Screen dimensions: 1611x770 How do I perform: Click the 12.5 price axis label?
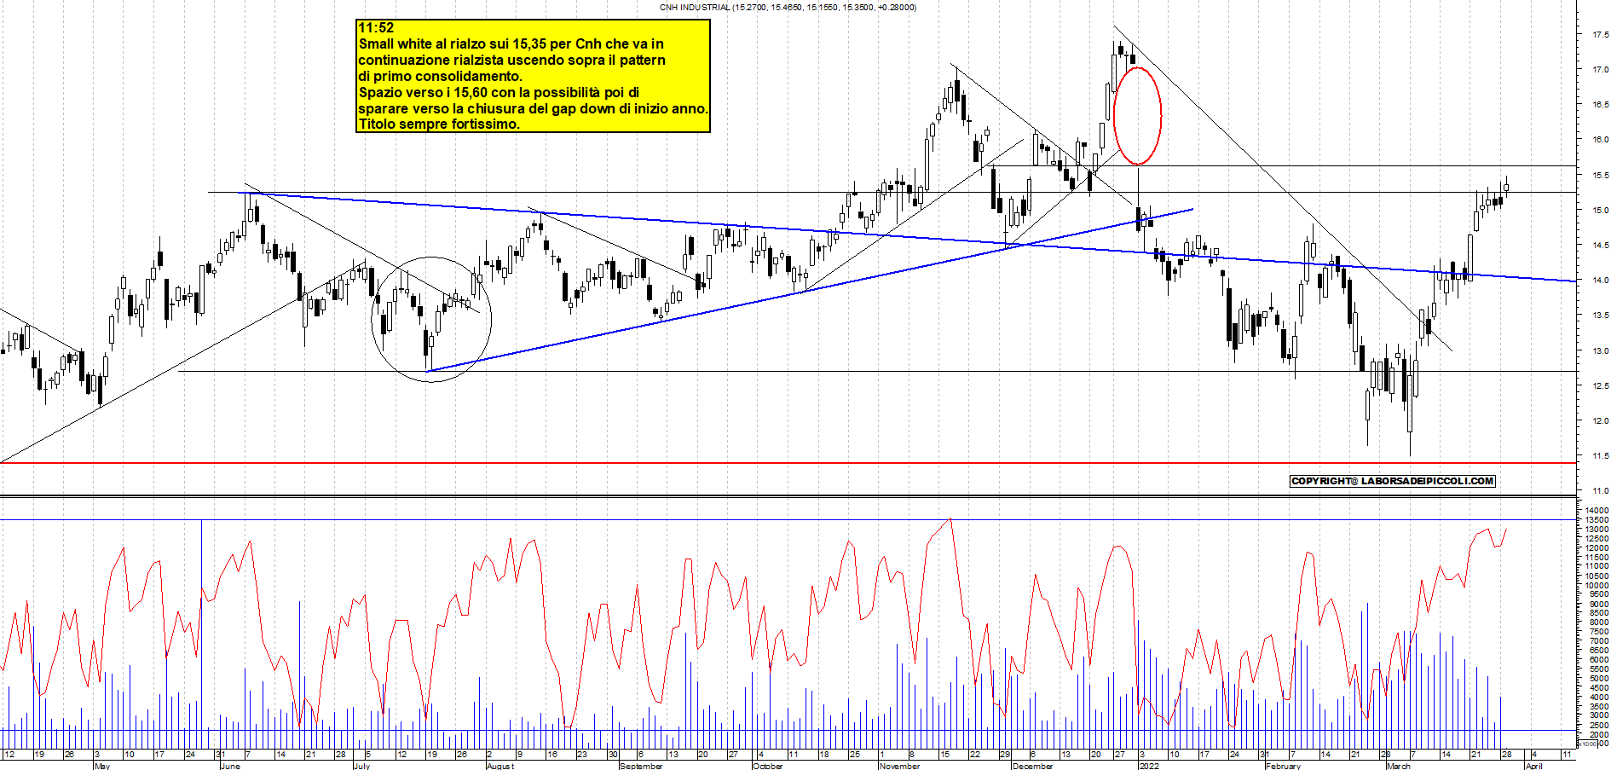point(1600,386)
